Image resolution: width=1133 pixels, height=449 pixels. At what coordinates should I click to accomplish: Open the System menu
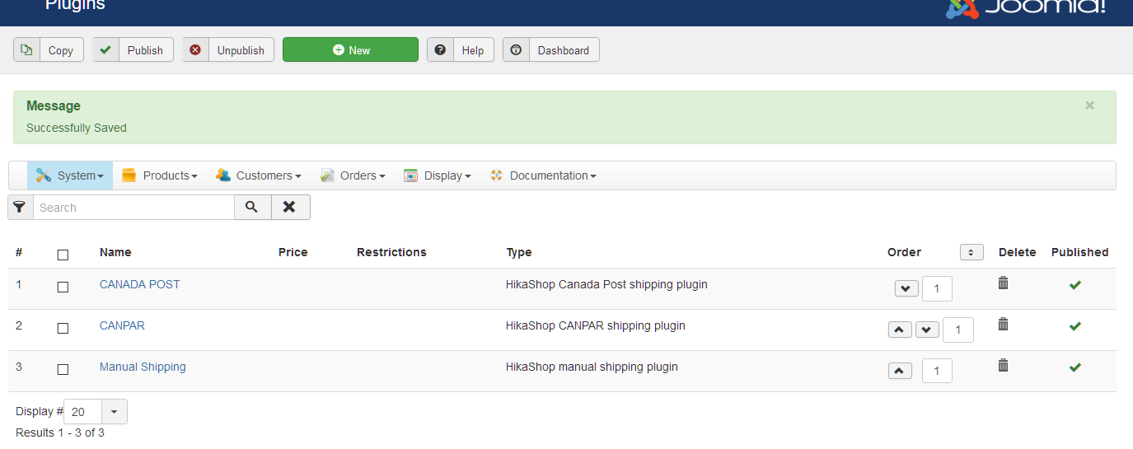(x=70, y=175)
